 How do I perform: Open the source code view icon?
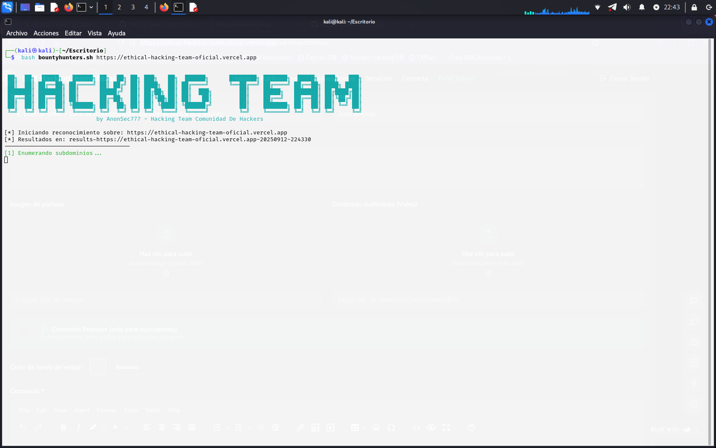tap(416, 428)
